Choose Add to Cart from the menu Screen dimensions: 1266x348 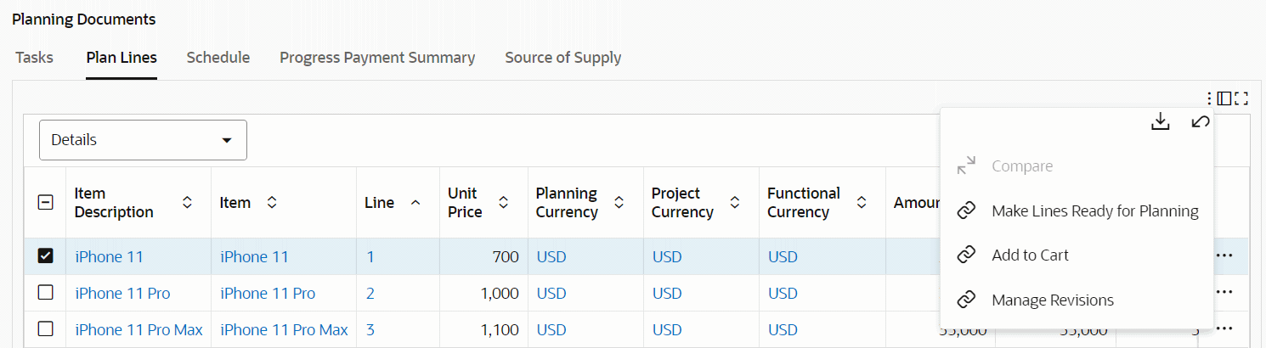[1030, 255]
